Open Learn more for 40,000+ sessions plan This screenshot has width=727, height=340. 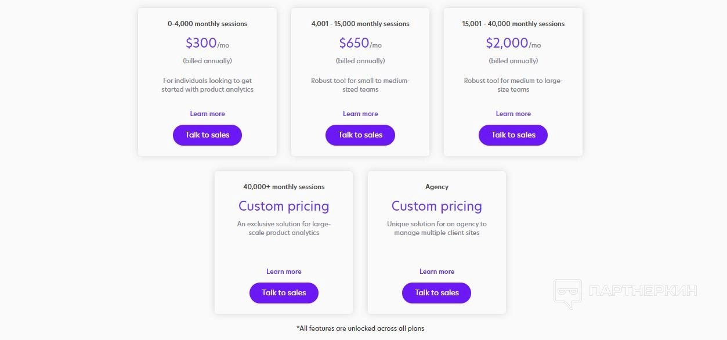click(x=284, y=272)
